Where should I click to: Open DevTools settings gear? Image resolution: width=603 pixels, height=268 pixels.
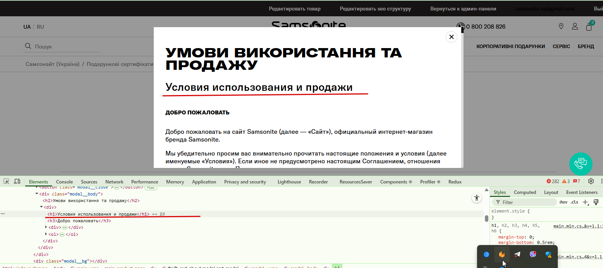[591, 181]
